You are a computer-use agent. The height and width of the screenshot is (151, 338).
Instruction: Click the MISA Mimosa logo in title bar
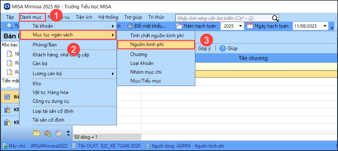7,6
